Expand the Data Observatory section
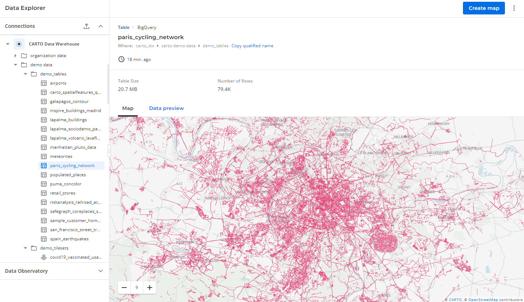 tap(101, 271)
